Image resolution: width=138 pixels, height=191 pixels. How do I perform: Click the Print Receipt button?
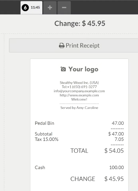73,46
